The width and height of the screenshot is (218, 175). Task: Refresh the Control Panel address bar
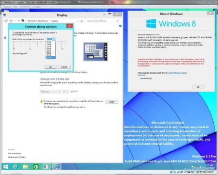(82, 21)
